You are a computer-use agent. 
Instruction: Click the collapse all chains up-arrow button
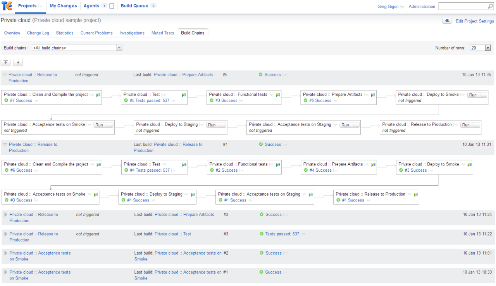[6, 62]
